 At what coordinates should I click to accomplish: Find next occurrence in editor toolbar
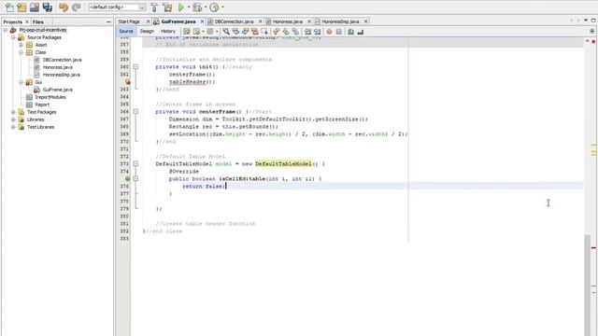pos(245,32)
